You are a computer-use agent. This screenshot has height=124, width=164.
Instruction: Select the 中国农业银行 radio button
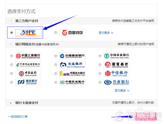point(100,56)
